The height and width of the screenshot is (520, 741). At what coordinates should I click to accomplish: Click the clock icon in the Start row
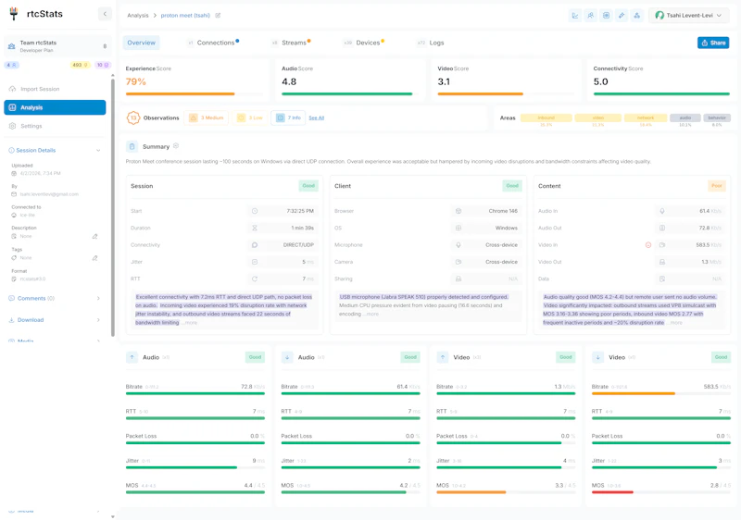pos(255,211)
